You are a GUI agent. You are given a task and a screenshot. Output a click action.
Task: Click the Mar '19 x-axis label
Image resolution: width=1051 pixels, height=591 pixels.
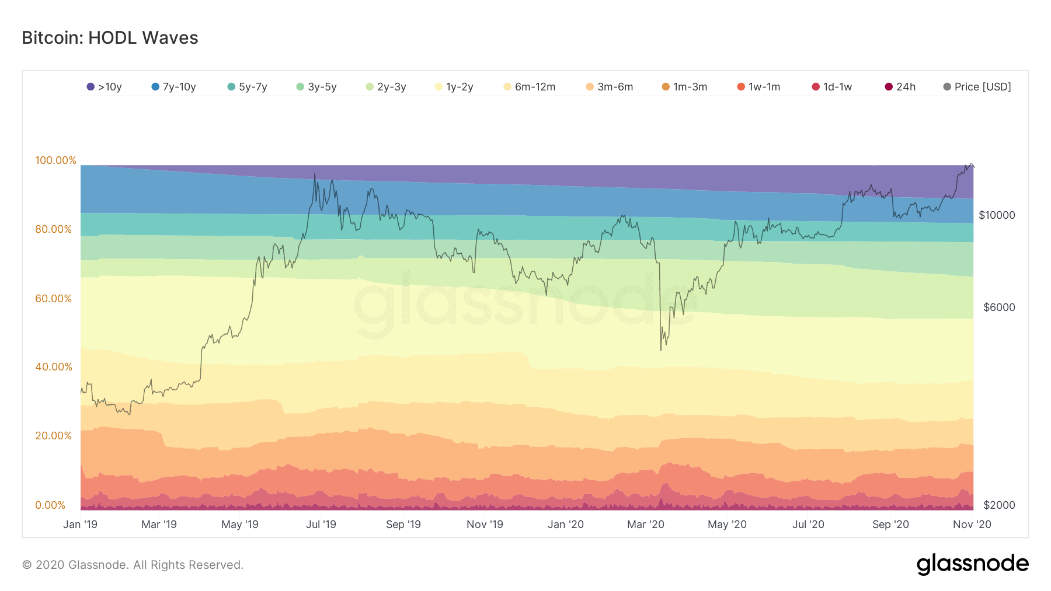pyautogui.click(x=159, y=524)
